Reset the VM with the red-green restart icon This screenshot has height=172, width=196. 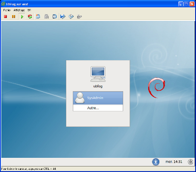click(30, 17)
